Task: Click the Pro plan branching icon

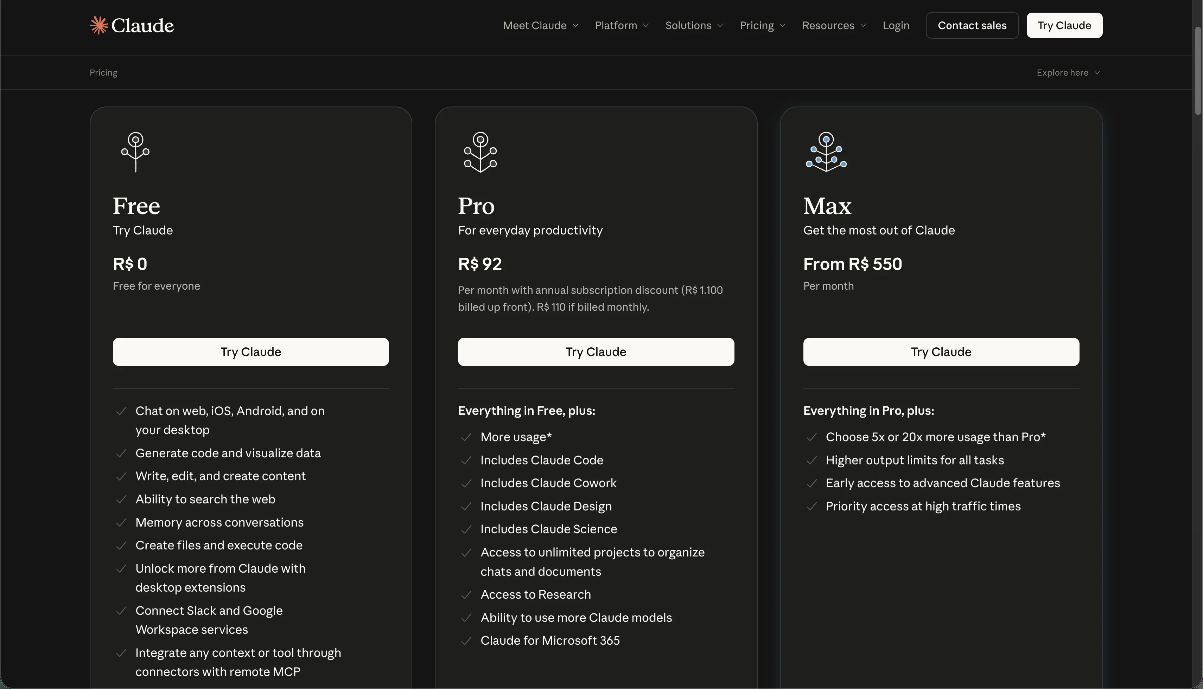Action: tap(480, 152)
